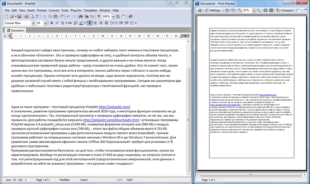Click the page width fit icon in Print Preview
The width and height of the screenshot is (310, 184).
tap(233, 10)
